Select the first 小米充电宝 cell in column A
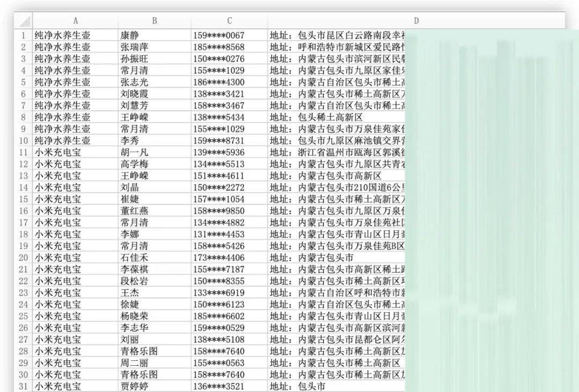This screenshot has height=392, width=579. pos(75,152)
